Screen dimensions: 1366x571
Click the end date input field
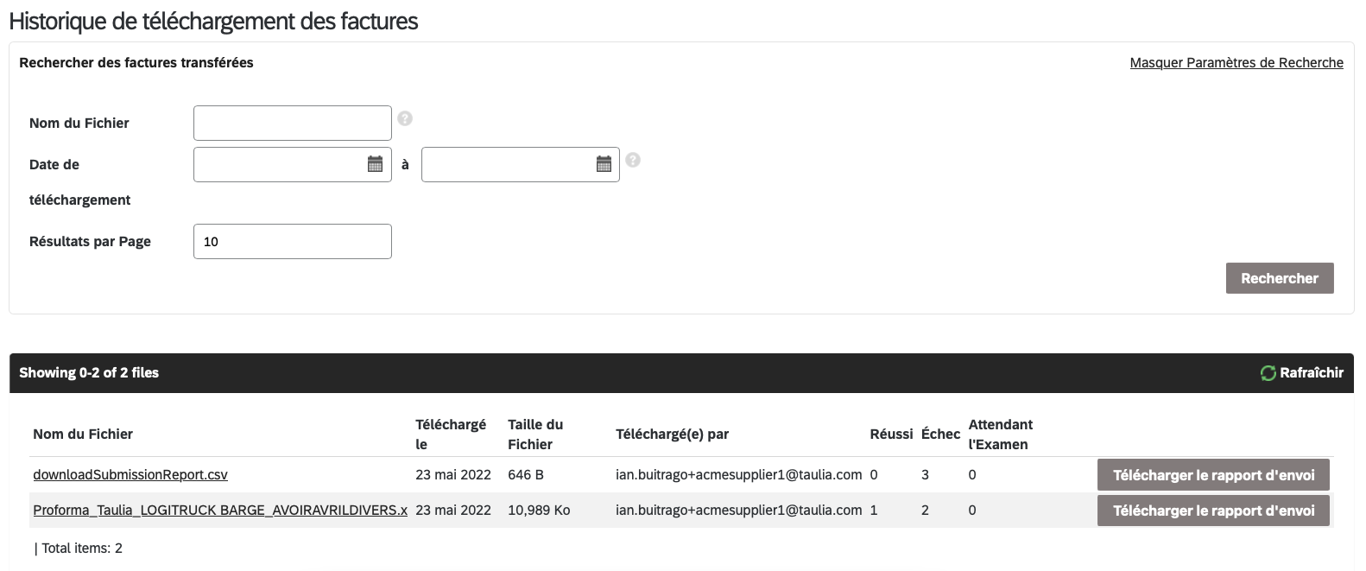pyautogui.click(x=506, y=164)
